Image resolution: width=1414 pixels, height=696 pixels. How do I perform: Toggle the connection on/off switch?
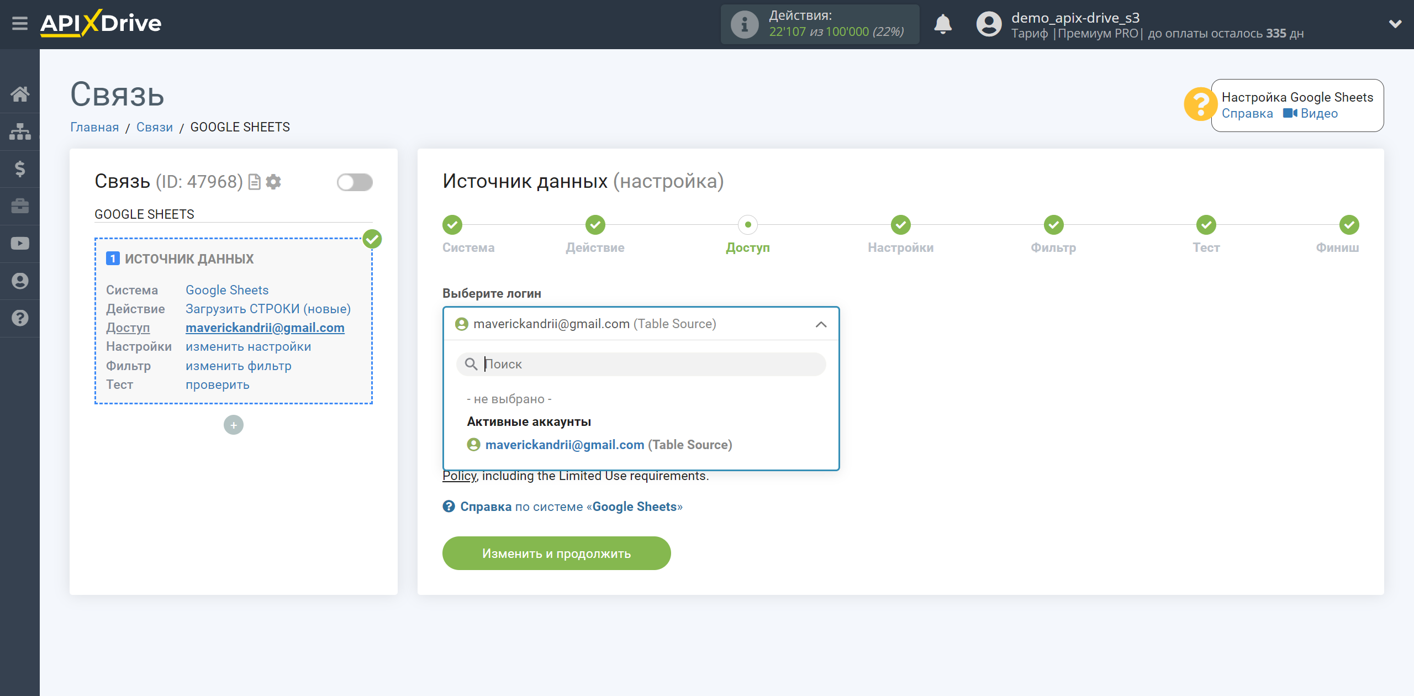355,182
